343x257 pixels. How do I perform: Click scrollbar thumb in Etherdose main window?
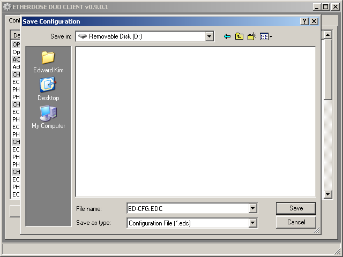[x=327, y=70]
